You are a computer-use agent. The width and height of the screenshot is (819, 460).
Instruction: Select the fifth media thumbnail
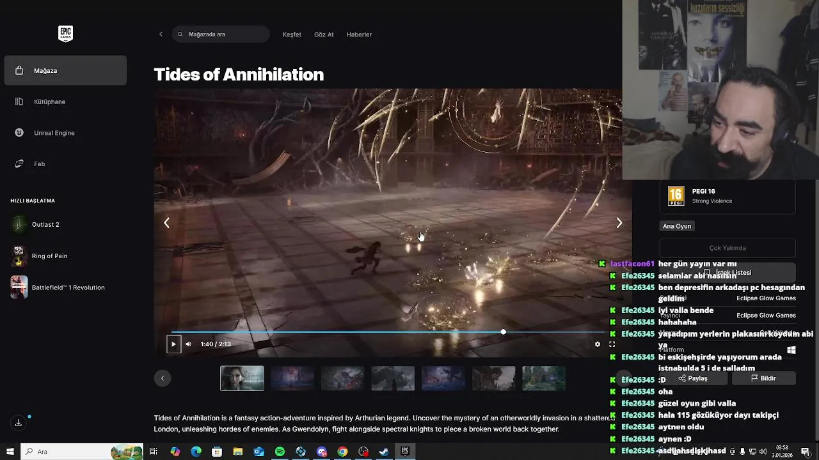click(443, 378)
